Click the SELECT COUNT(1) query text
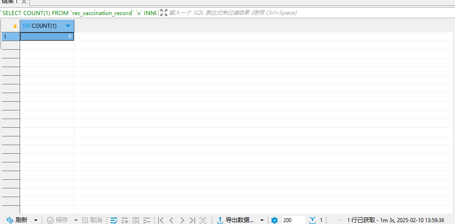This screenshot has width=455, height=224. click(x=79, y=13)
